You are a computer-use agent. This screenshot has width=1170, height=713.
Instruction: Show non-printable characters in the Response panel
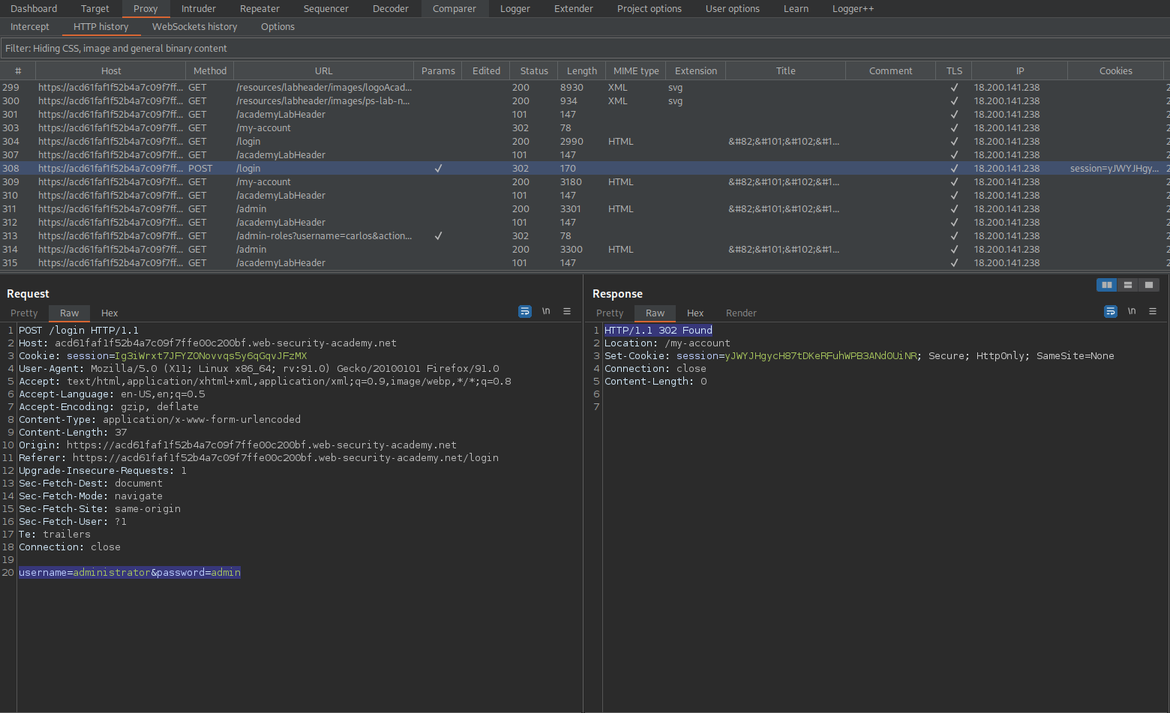(1132, 311)
